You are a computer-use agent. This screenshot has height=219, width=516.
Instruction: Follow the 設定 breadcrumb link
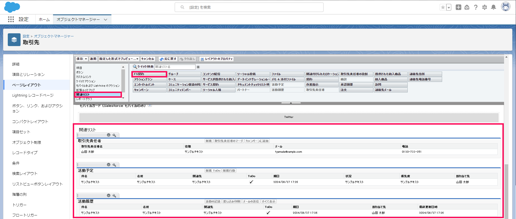(26, 36)
